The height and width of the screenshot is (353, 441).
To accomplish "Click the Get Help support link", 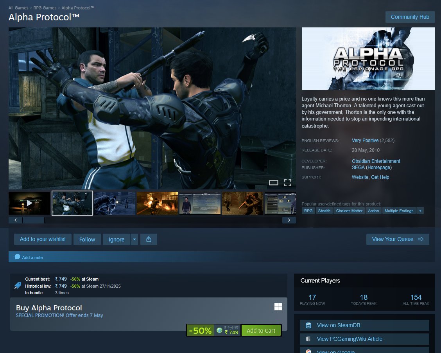I will tap(380, 177).
